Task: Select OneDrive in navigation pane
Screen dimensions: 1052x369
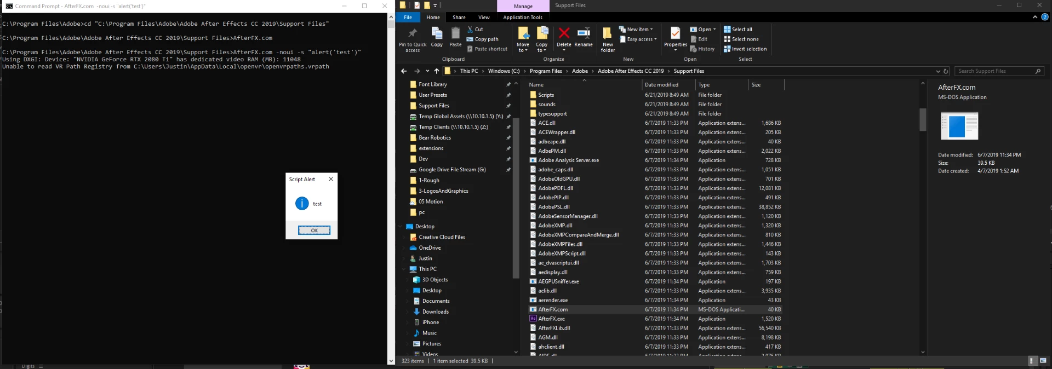Action: (x=430, y=248)
